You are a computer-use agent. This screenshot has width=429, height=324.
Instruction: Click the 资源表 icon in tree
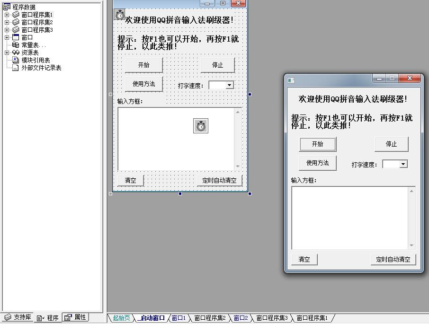coord(16,52)
